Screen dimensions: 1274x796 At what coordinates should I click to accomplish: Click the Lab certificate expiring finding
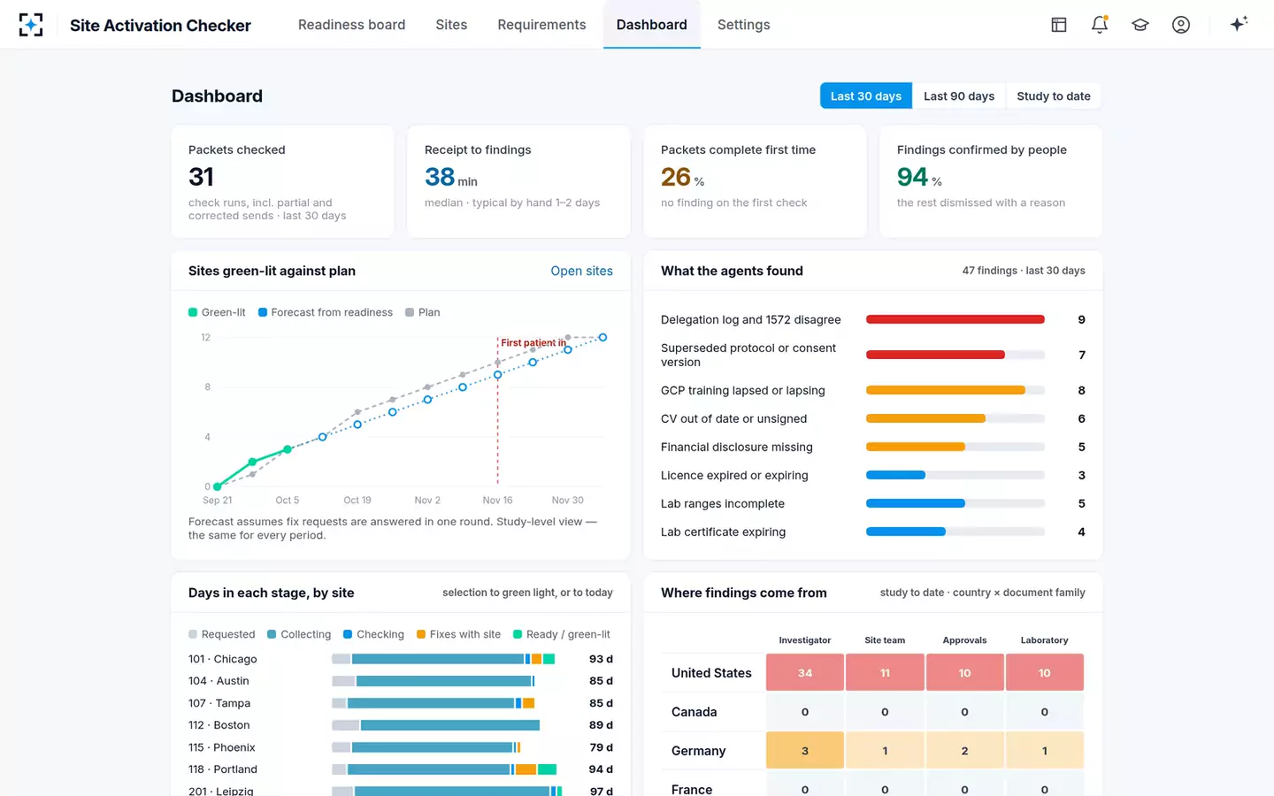[x=872, y=532]
